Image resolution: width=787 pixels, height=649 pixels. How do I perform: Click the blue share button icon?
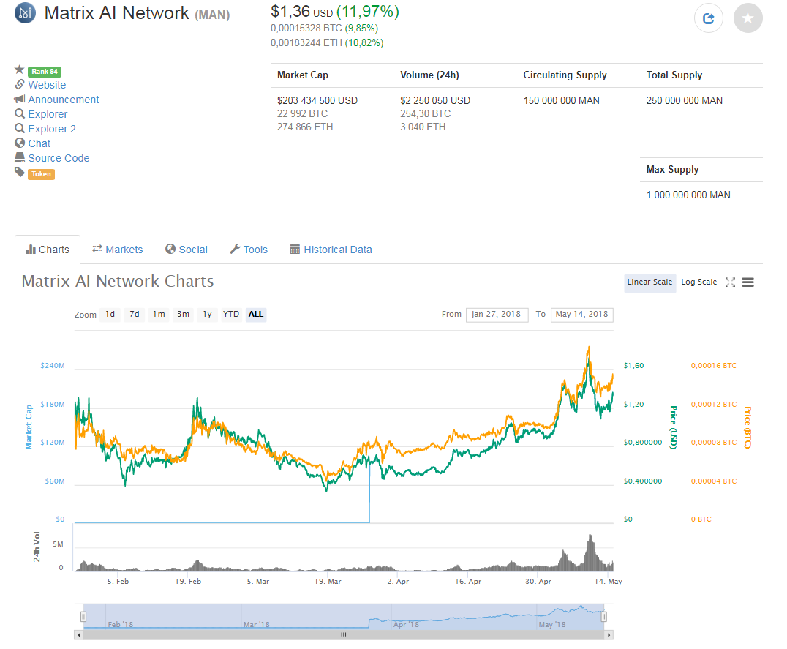(x=708, y=18)
